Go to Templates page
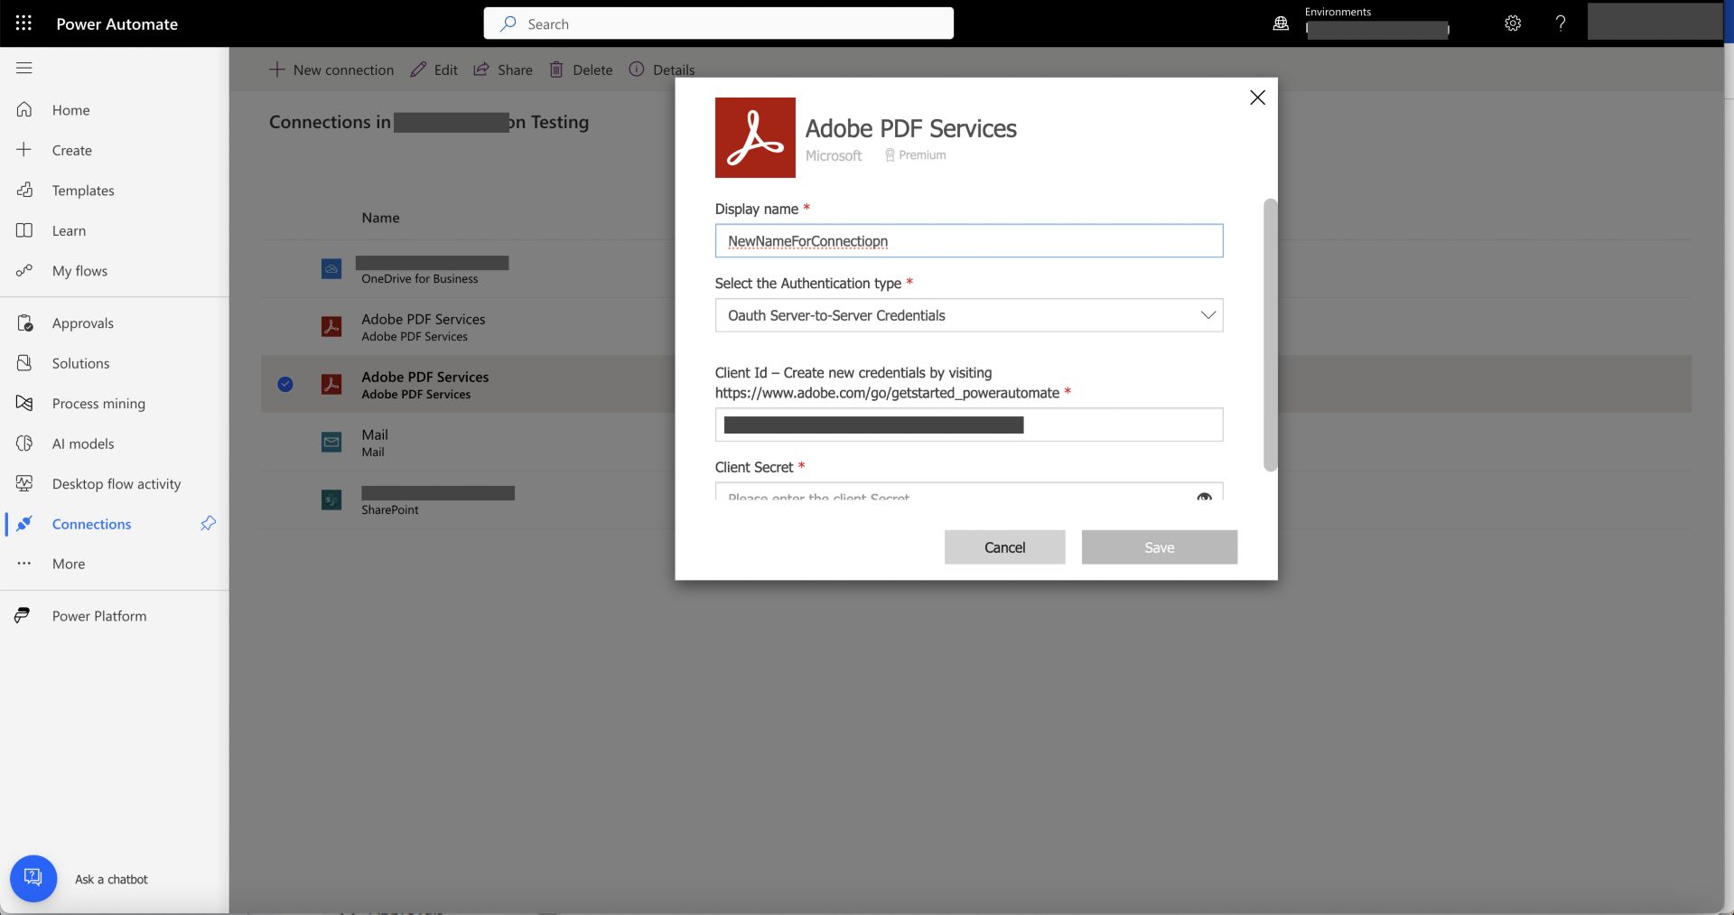 pos(83,191)
